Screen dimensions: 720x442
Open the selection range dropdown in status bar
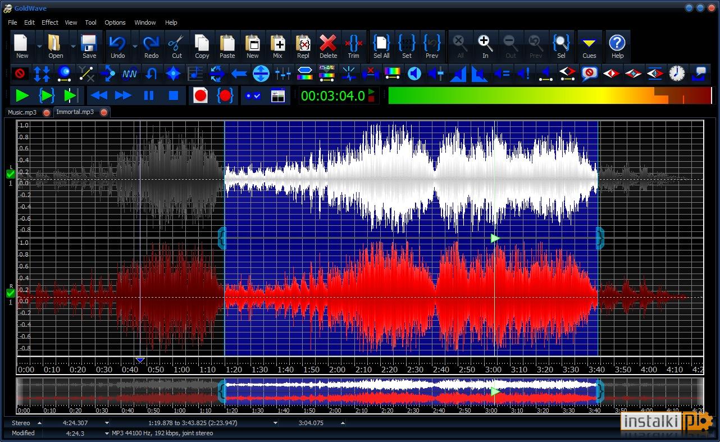coord(275,423)
